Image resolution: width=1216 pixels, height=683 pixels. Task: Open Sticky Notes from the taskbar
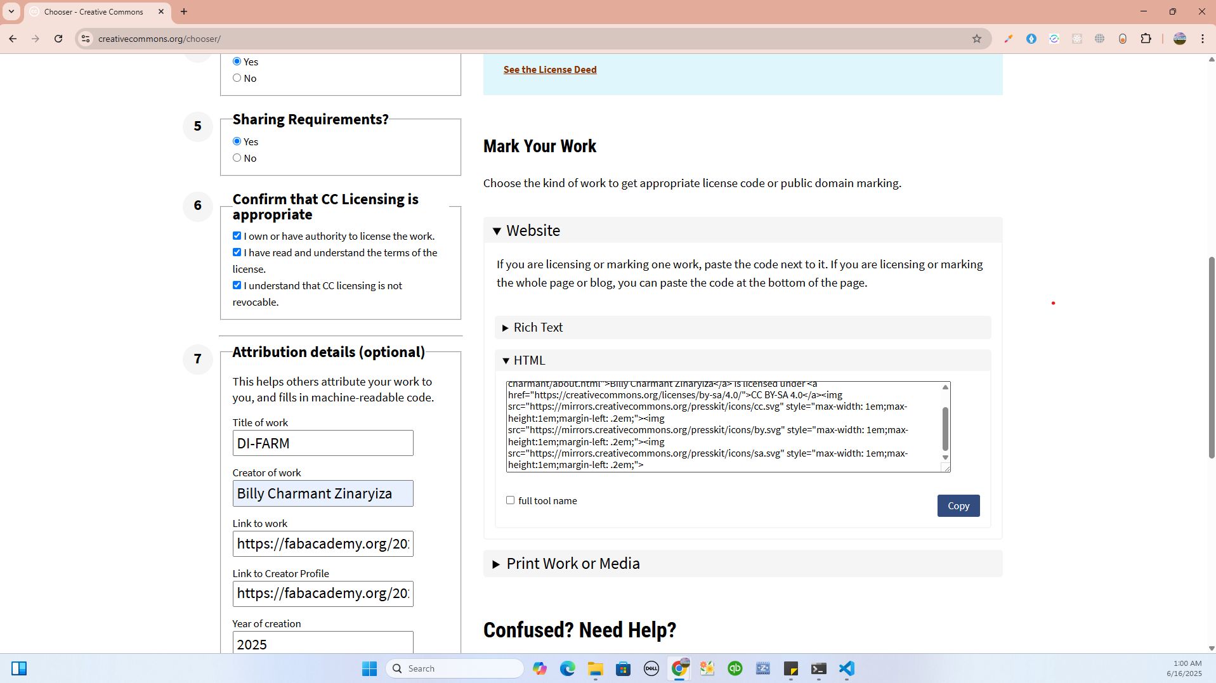(791, 668)
